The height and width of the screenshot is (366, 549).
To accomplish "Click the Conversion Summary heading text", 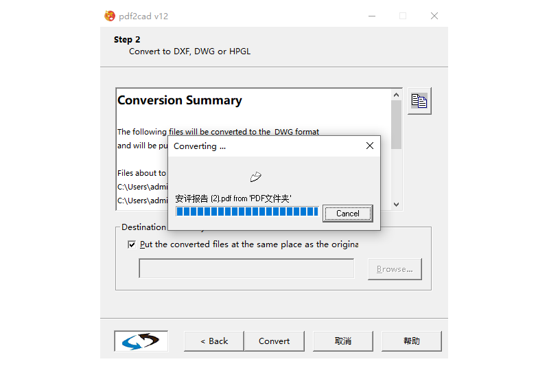I will click(x=180, y=100).
